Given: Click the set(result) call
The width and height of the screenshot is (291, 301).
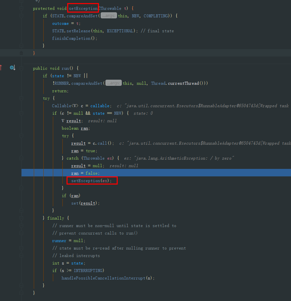Looking at the screenshot, I should 85,203.
